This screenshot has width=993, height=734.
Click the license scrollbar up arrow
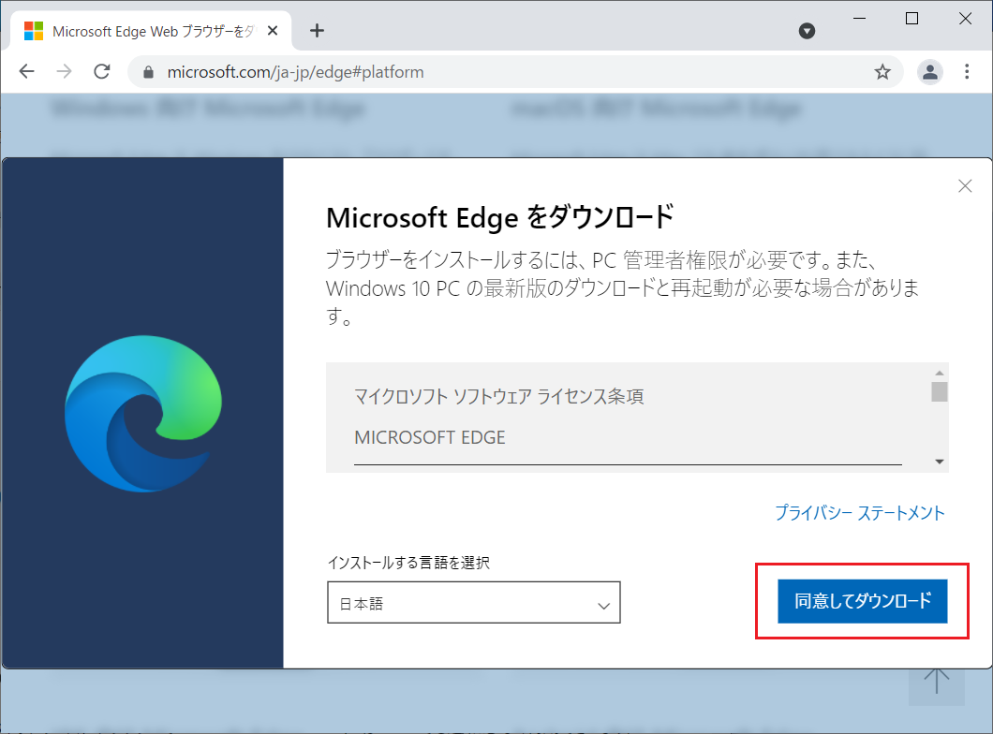[940, 373]
